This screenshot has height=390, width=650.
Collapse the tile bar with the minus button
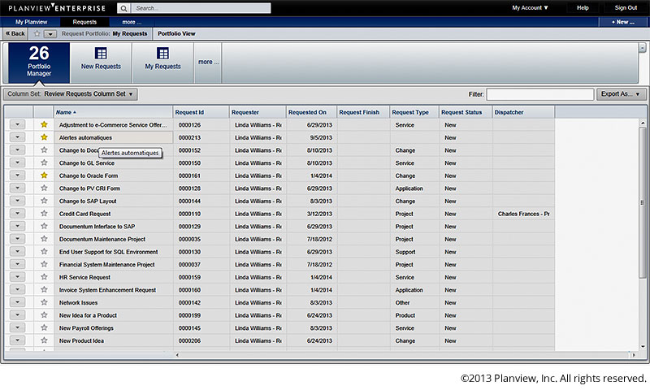point(642,48)
